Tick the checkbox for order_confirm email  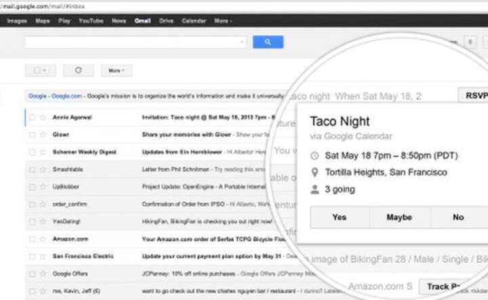tap(32, 204)
